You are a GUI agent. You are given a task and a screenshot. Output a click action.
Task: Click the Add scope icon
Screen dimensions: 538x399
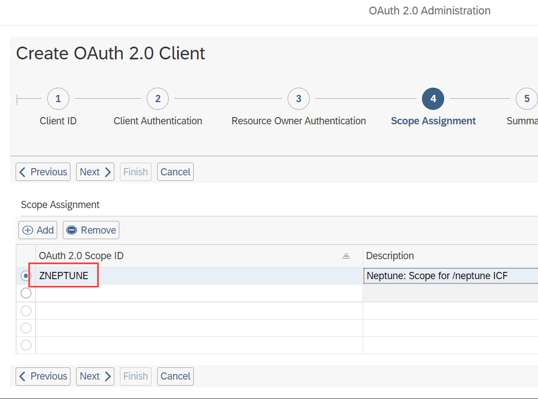click(27, 230)
